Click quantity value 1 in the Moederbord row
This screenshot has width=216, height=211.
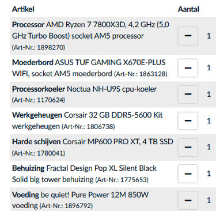[x=209, y=68]
